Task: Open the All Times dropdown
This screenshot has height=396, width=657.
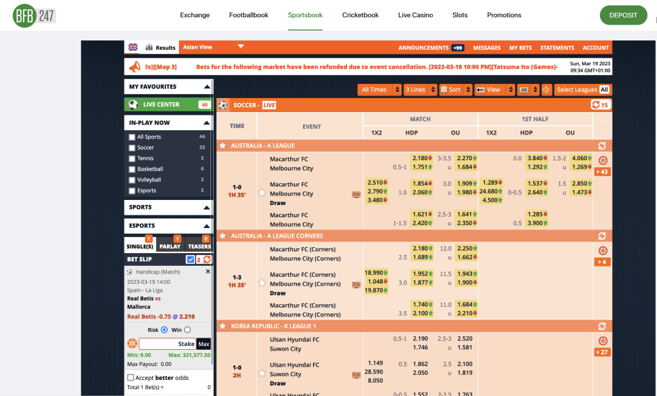Action: (x=379, y=90)
